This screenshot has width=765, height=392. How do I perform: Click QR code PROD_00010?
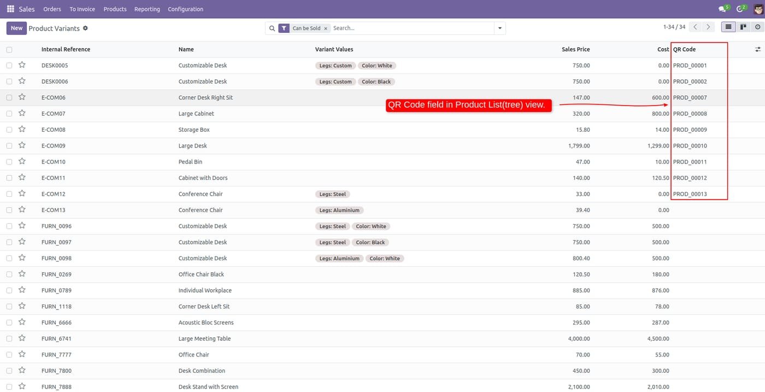pos(690,145)
